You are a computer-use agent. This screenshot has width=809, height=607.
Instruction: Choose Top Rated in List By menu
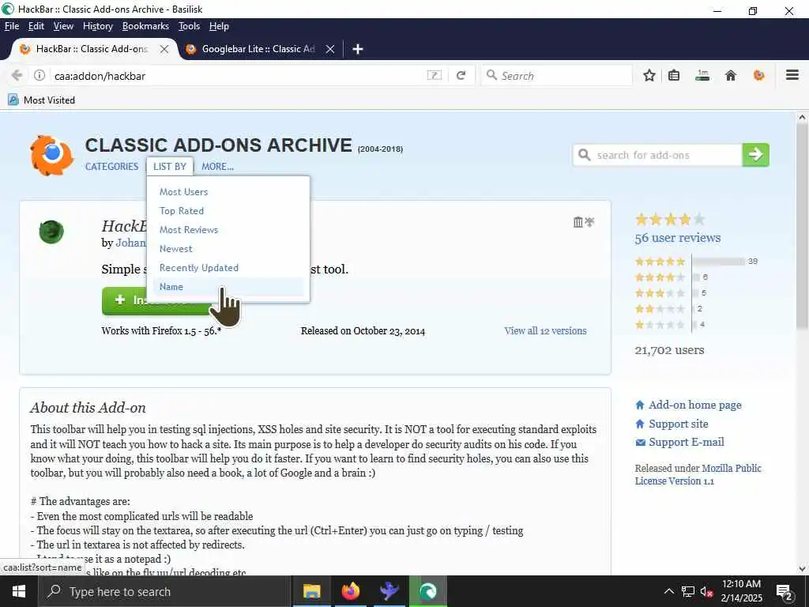point(182,210)
